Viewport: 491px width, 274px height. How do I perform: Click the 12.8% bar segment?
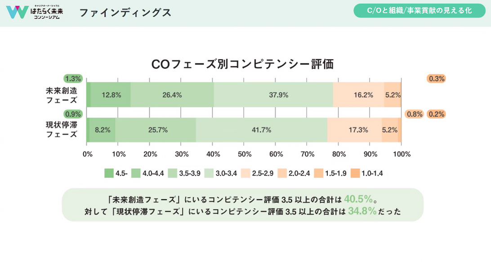click(111, 95)
